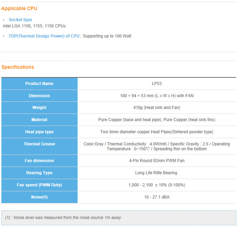Click the 'Bearing Type' header cell
Screen dimensions: 238x227
(39, 173)
